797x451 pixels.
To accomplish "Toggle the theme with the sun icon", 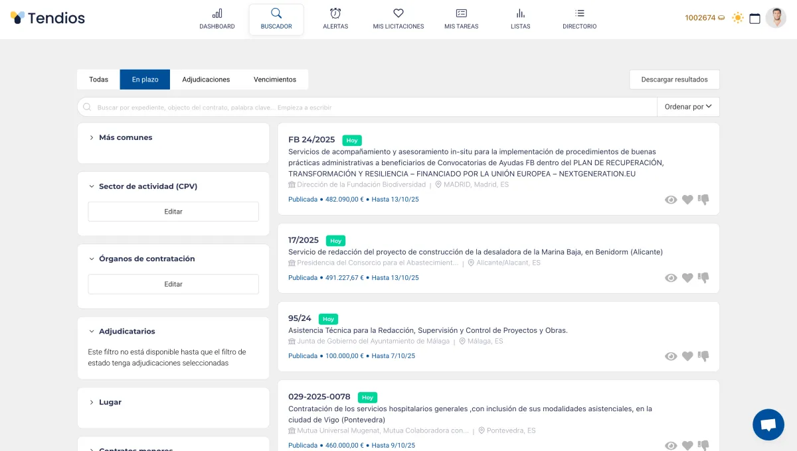I will click(737, 18).
